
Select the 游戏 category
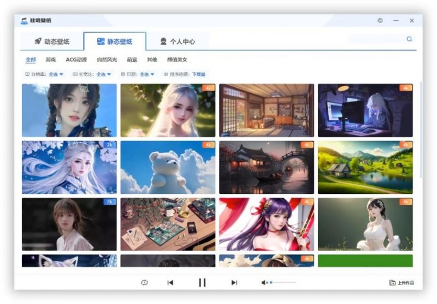tap(51, 59)
